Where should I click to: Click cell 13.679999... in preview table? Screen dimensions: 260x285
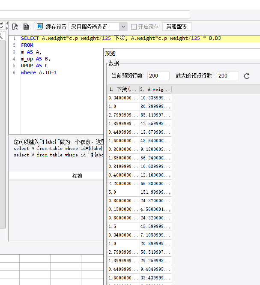tap(156, 132)
